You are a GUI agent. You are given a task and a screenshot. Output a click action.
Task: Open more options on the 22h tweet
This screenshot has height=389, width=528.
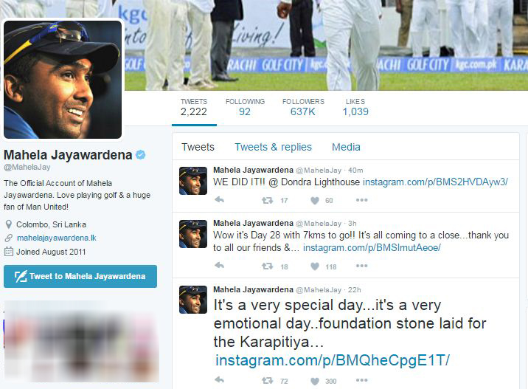(361, 380)
